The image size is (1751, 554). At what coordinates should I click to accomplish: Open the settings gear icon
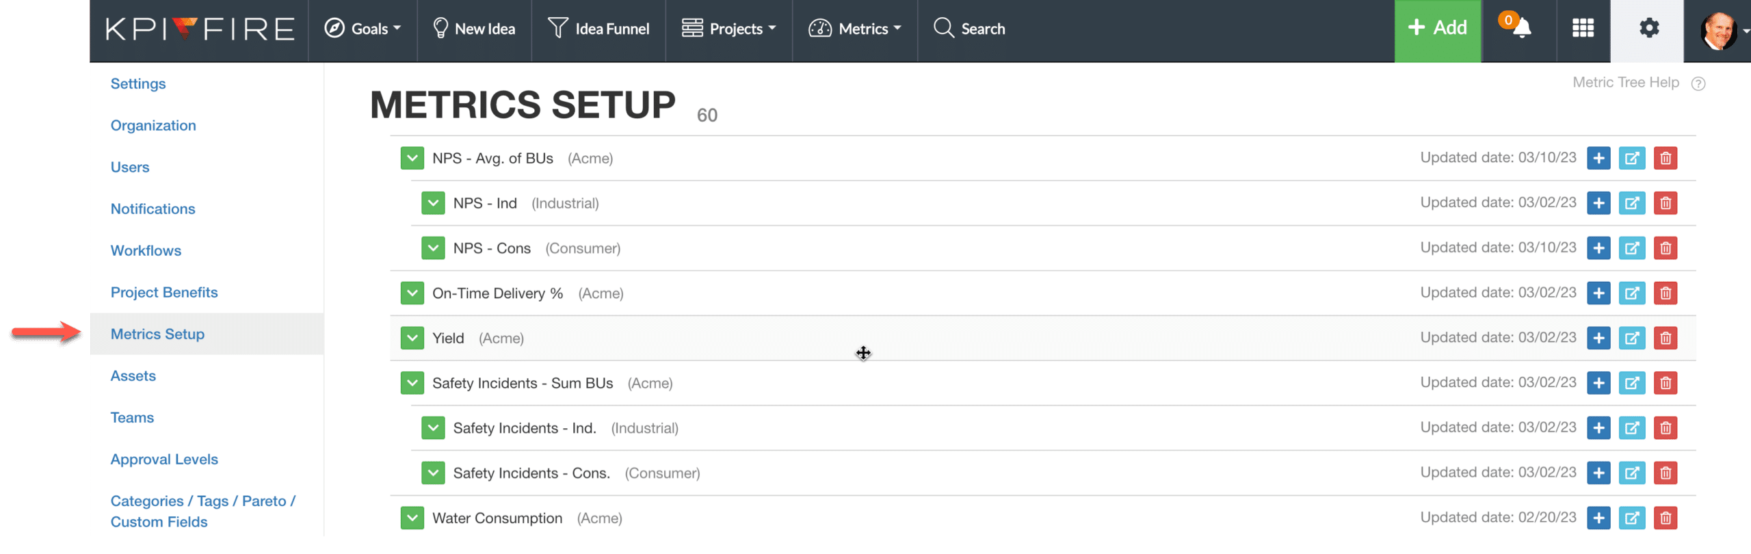pos(1648,29)
